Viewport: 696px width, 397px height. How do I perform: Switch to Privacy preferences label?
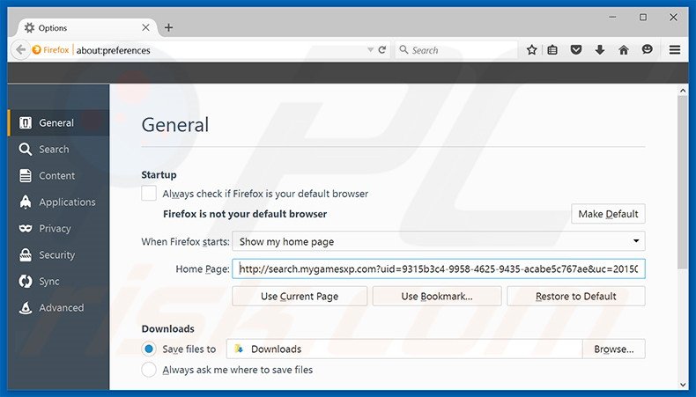point(55,229)
